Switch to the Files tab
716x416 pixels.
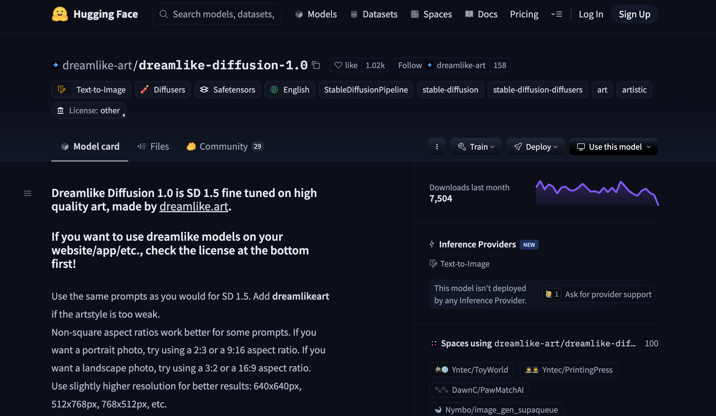[x=153, y=147]
